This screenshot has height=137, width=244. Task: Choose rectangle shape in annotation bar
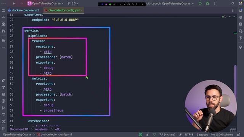click(x=128, y=4)
